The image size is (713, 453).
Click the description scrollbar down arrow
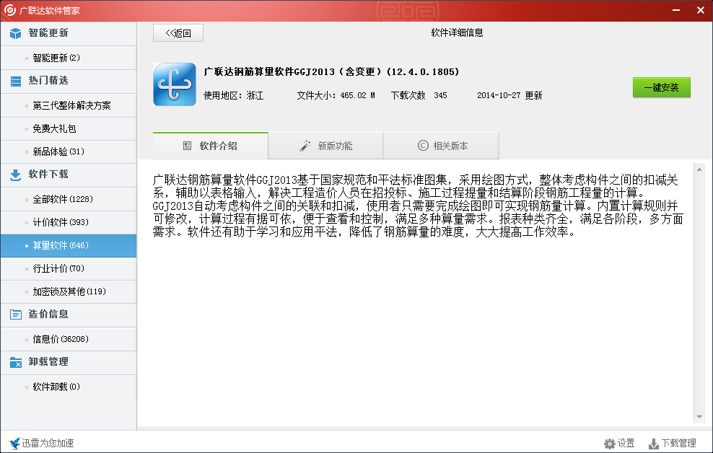tap(699, 417)
